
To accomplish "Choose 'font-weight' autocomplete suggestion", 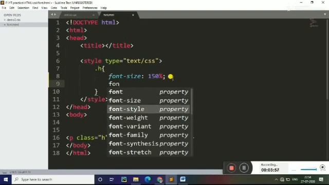I will point(149,118).
